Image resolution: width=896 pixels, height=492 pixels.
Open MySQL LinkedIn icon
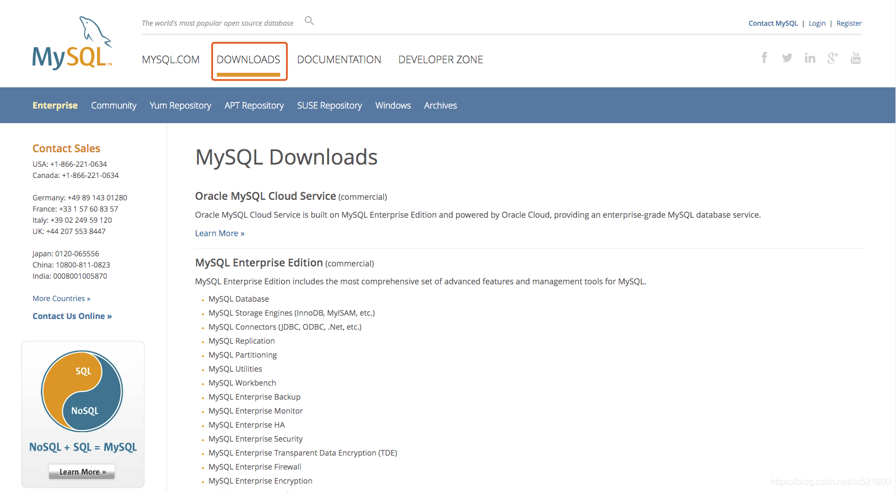(x=810, y=58)
